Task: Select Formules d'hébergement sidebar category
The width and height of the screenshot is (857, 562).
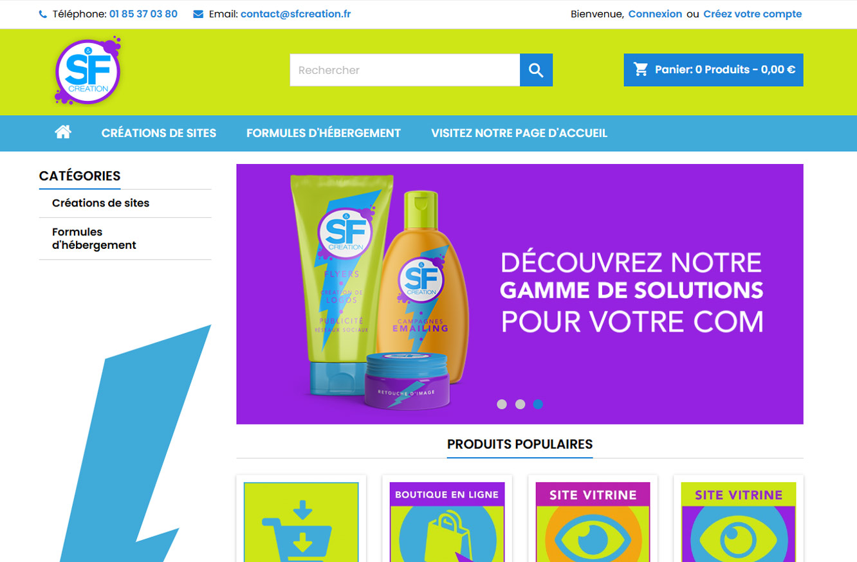Action: tap(94, 239)
